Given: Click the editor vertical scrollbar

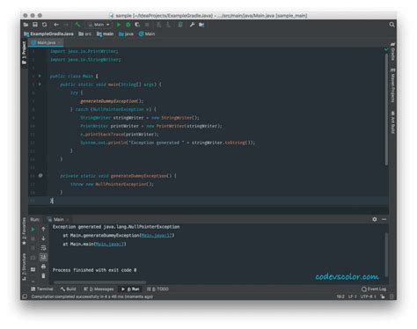Looking at the screenshot, I should tap(386, 110).
